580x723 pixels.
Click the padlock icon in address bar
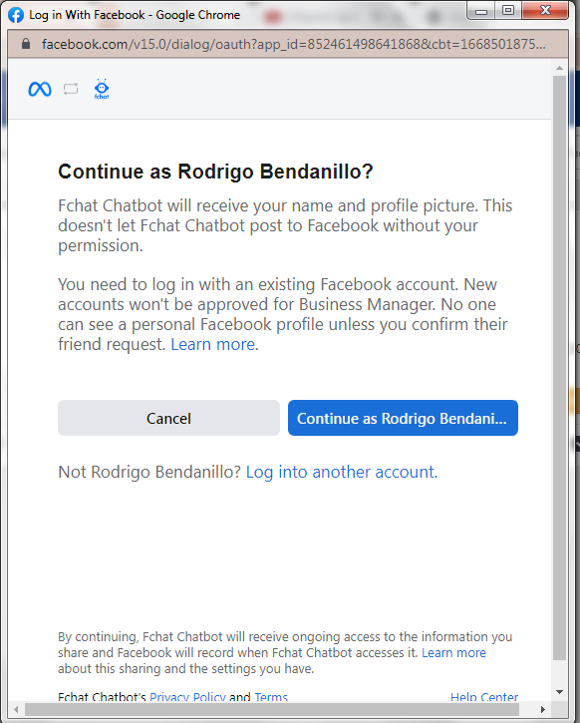(26, 44)
